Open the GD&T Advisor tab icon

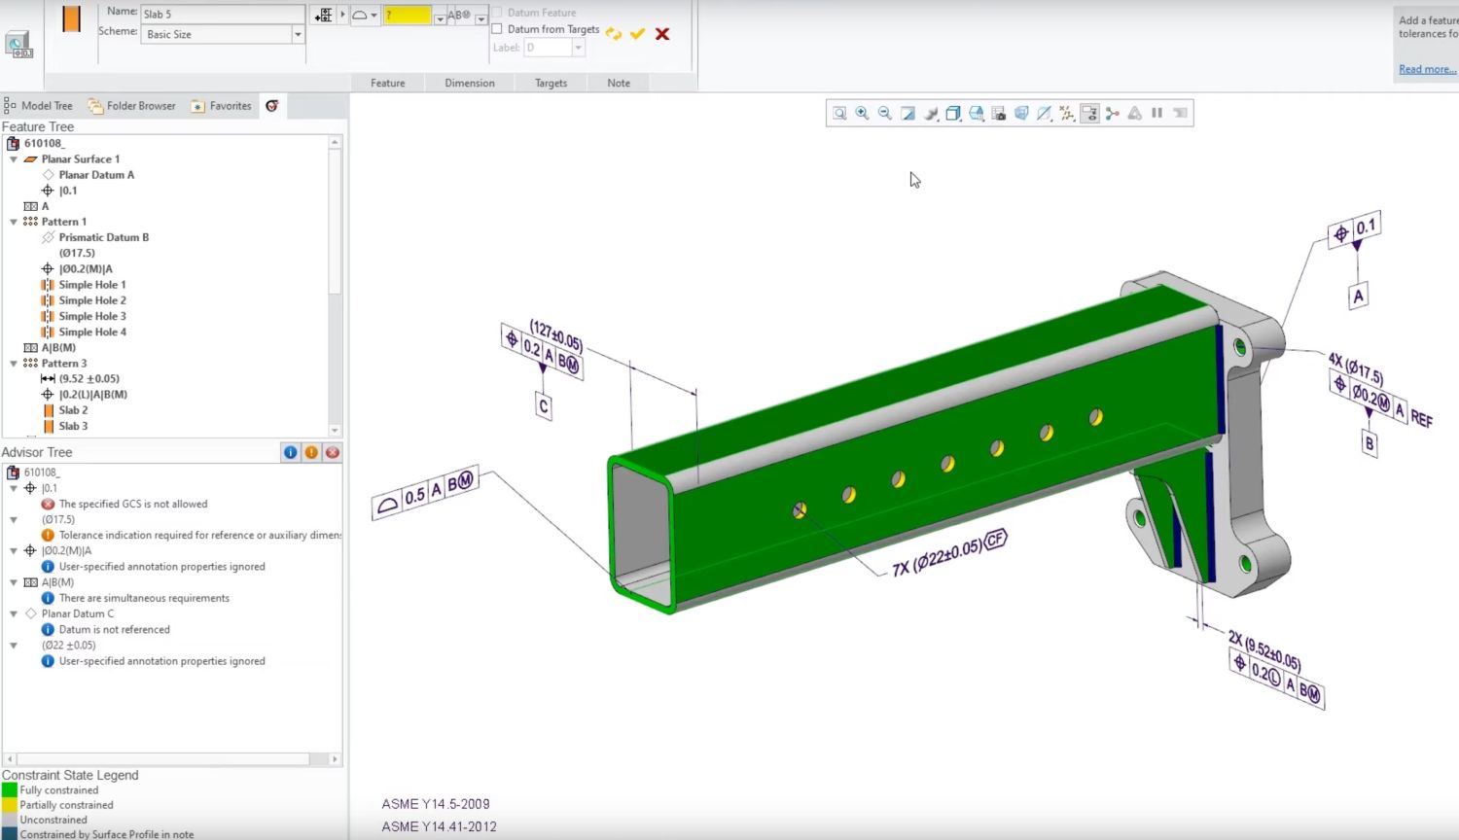click(x=272, y=106)
